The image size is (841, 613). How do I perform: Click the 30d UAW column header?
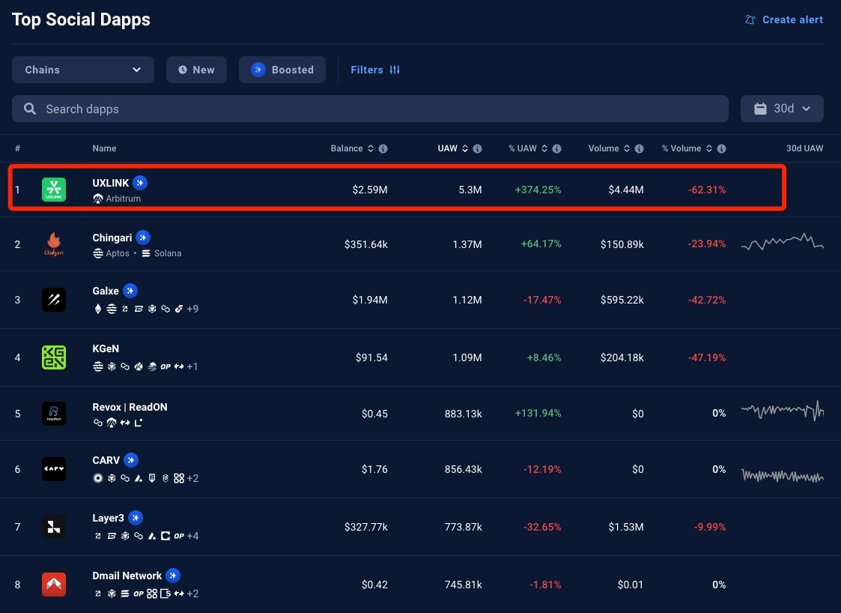(804, 148)
